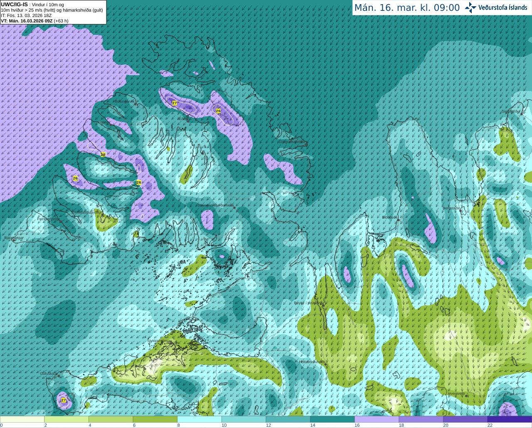Click the 16–18 m/s light purple legend swatch
The image size is (532, 428).
(x=377, y=419)
